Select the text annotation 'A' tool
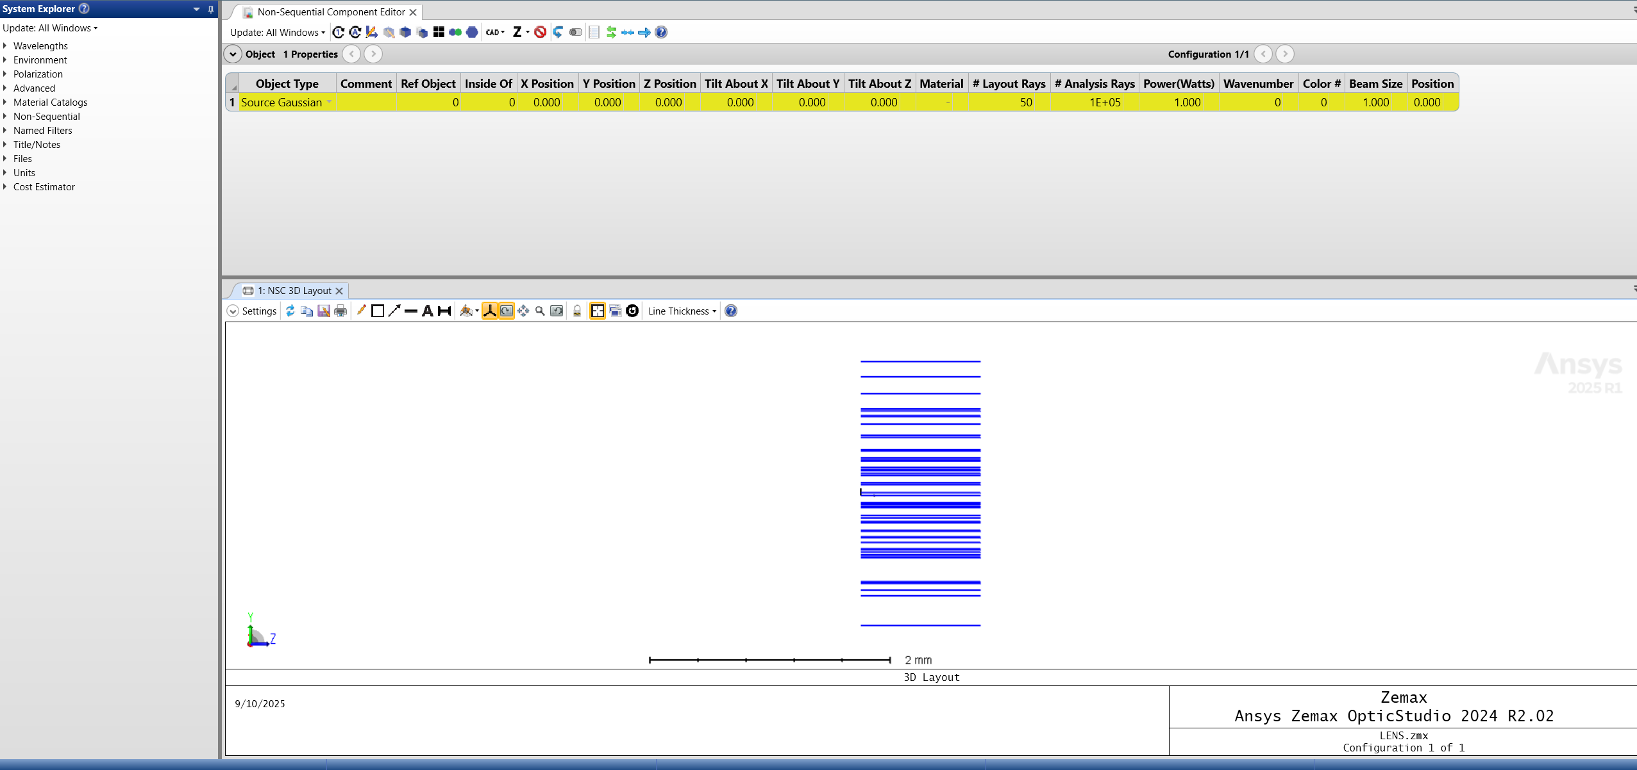 click(x=427, y=311)
